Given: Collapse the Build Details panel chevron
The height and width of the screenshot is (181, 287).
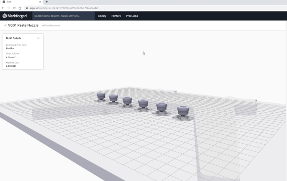Looking at the screenshot, I should (x=38, y=38).
